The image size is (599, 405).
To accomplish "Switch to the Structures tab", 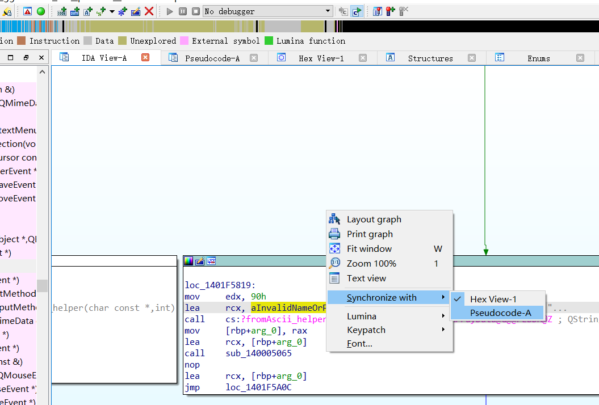I will pos(430,58).
